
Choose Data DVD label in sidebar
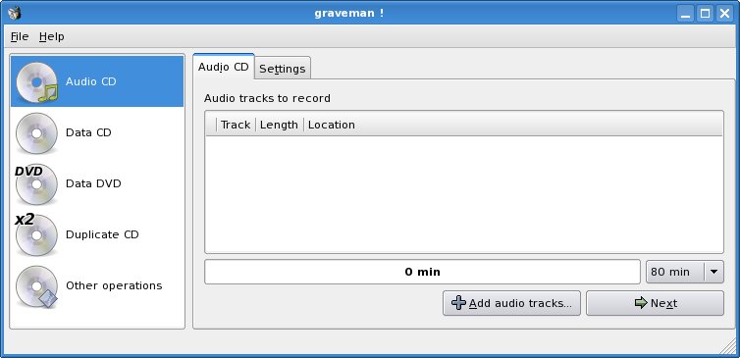tap(93, 183)
